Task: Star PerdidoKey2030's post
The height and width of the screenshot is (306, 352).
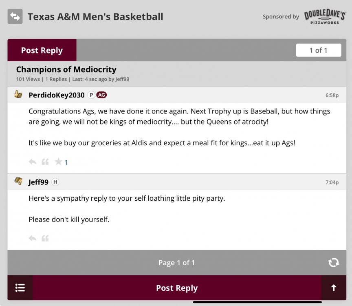Action: click(x=59, y=162)
